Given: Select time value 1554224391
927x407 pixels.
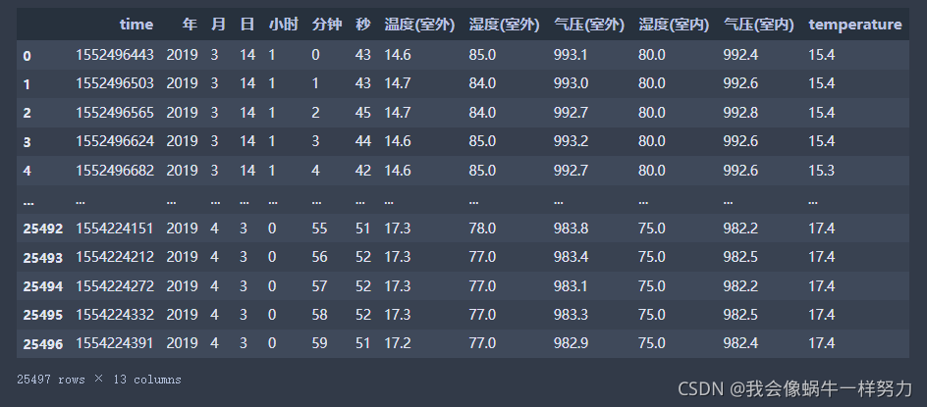Looking at the screenshot, I should tap(115, 343).
